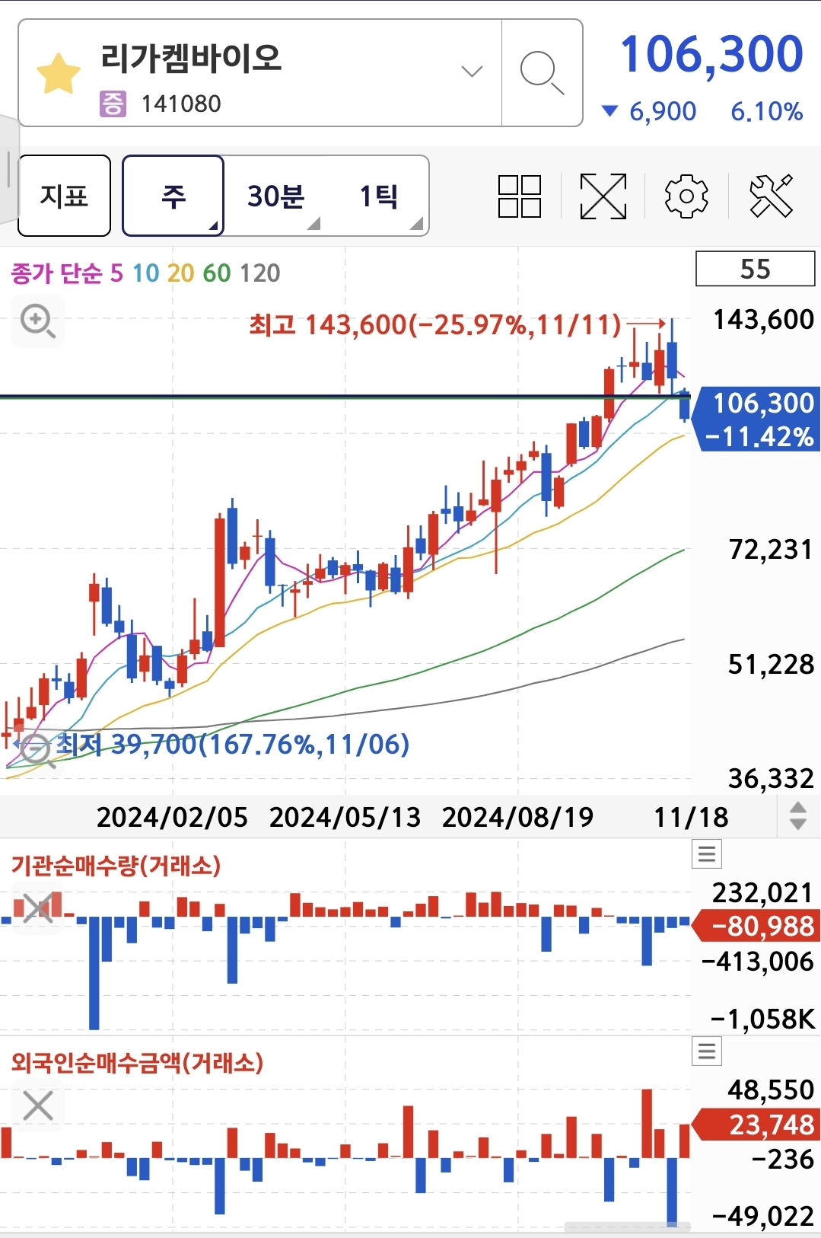Select the 30분 interval tab

click(275, 196)
